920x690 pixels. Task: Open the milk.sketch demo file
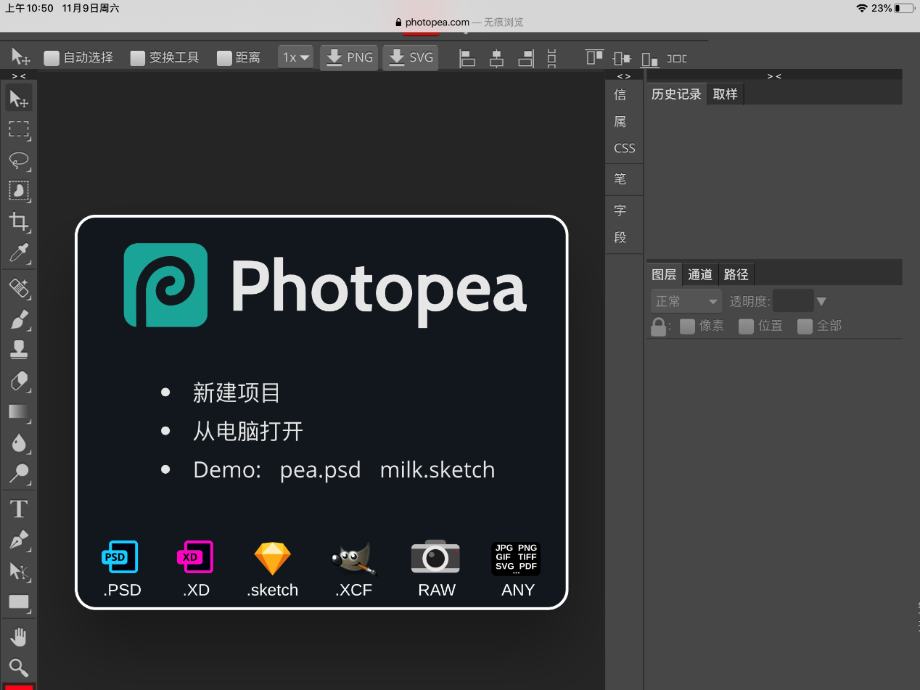(438, 470)
